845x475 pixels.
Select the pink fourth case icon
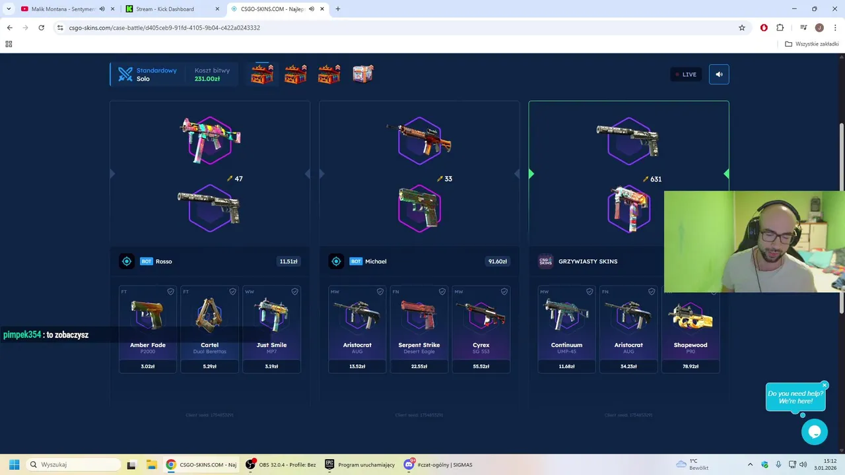(363, 74)
